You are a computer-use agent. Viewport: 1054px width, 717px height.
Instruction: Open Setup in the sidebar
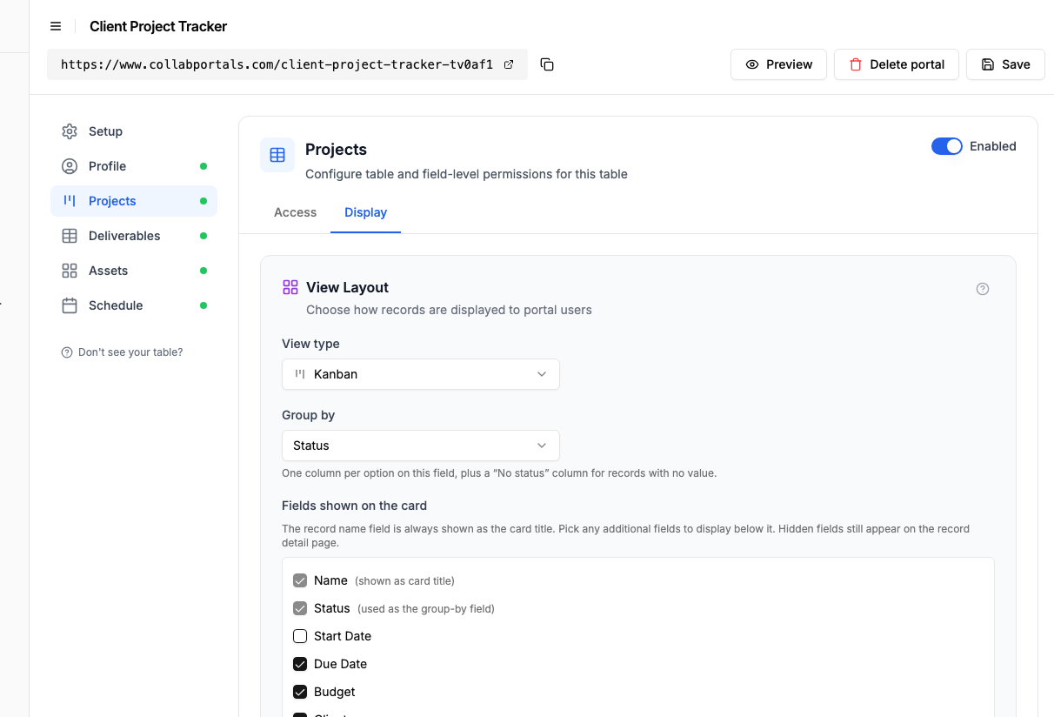click(x=134, y=131)
